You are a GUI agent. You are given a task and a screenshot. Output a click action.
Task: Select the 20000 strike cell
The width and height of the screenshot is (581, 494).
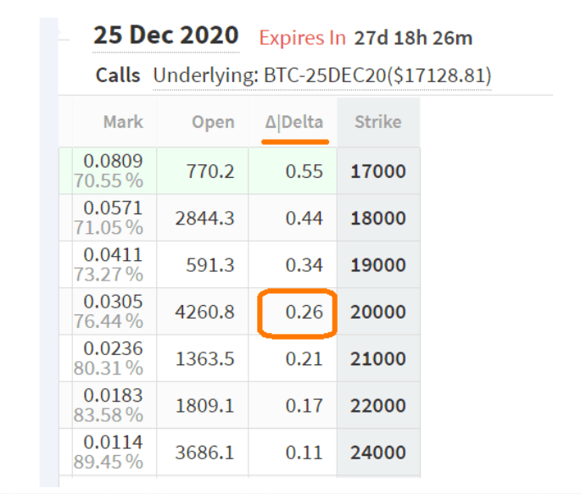(378, 312)
